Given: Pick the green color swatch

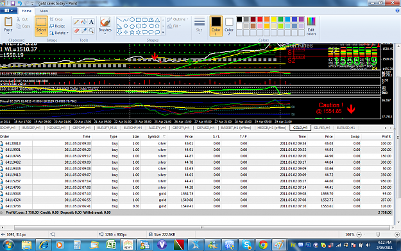Looking at the screenshot, I should click(281, 19).
